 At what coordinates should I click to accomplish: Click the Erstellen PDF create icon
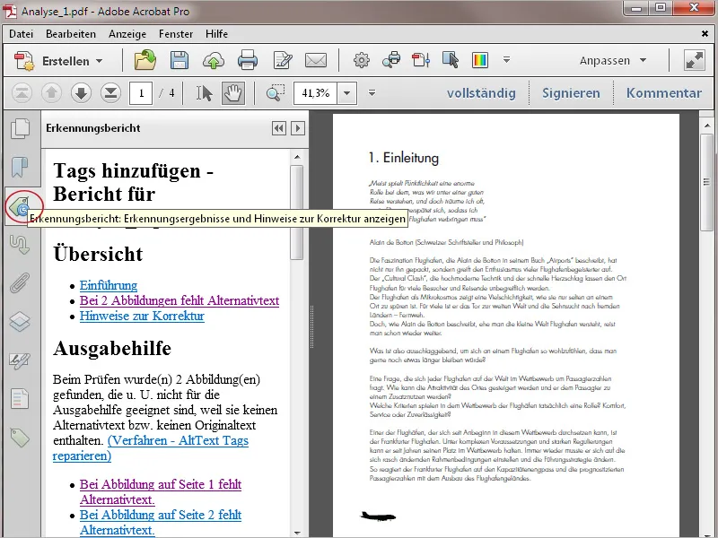(x=24, y=61)
